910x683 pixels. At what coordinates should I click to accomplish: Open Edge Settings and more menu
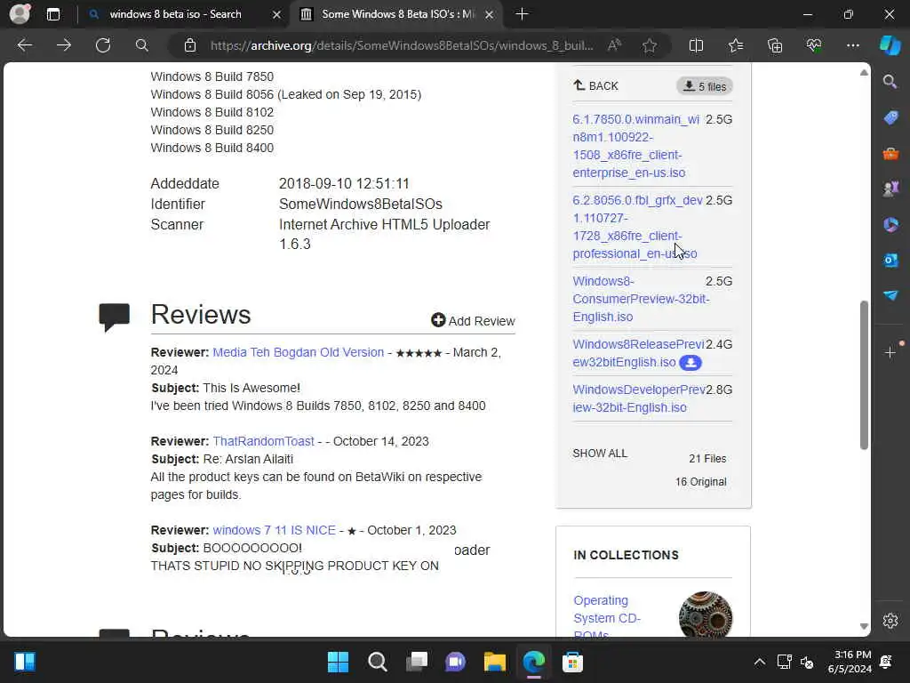point(853,45)
